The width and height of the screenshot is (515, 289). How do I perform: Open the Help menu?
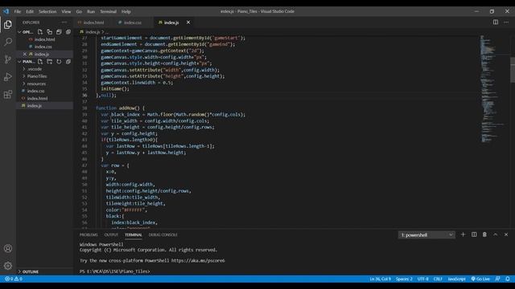pyautogui.click(x=126, y=11)
